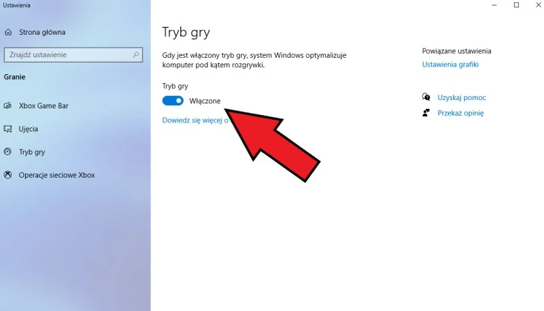This screenshot has height=311, width=544.
Task: Select the Ujęcia section
Action: click(28, 129)
